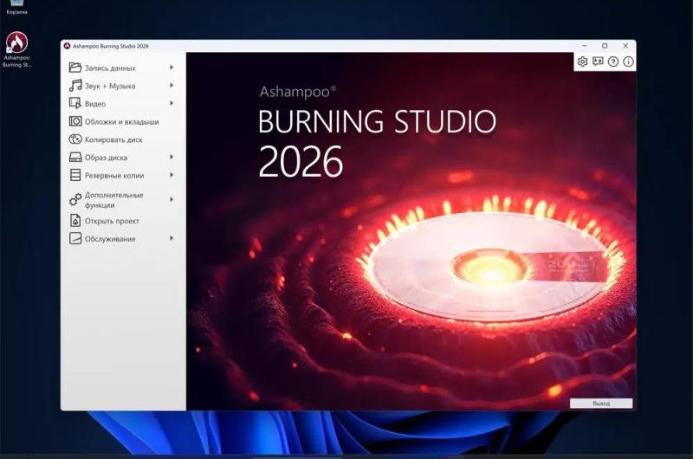Click the drive icon beside Образ диска
Image resolution: width=693 pixels, height=459 pixels.
[x=75, y=158]
